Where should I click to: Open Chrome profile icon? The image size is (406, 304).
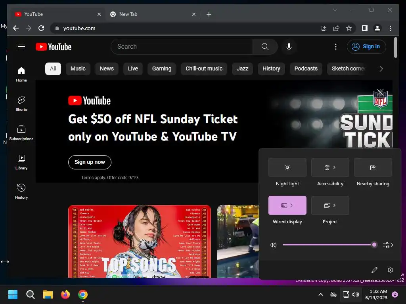[x=377, y=28]
